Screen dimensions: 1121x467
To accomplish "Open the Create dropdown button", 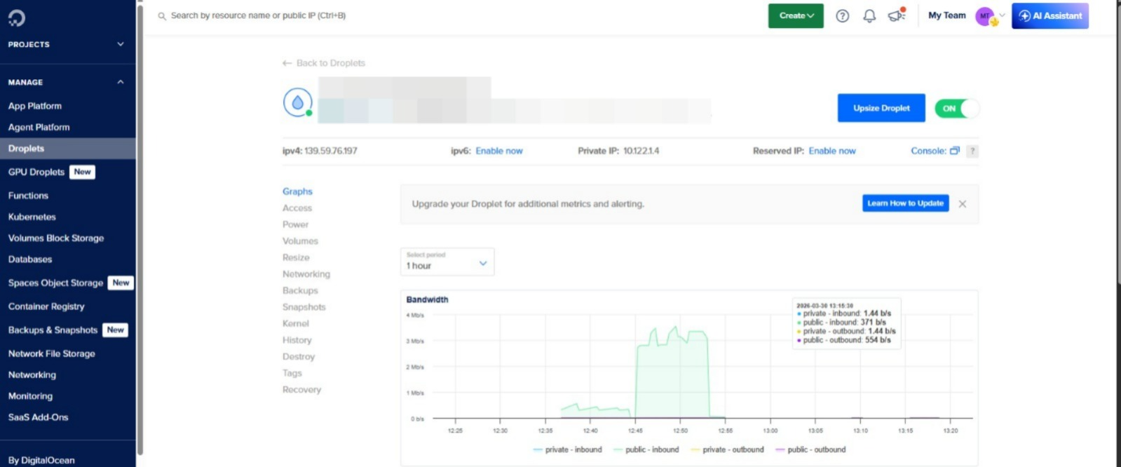I will (x=795, y=16).
